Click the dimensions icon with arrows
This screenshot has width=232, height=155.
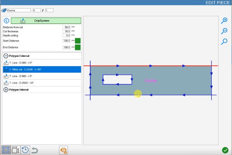click(x=16, y=150)
